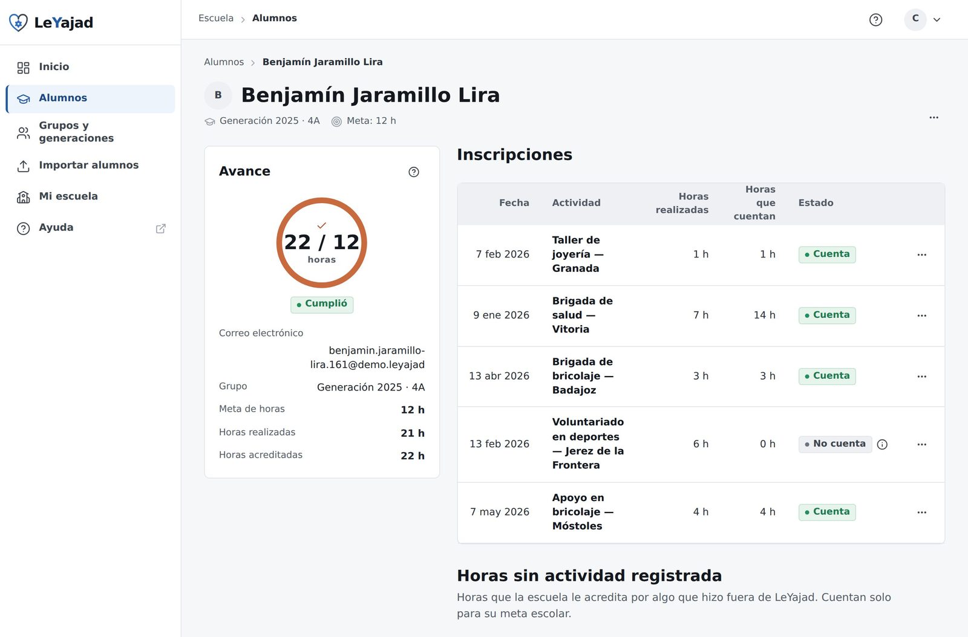Open row menu for Brigada de bricolaje
Viewport: 968px width, 637px height.
click(x=922, y=377)
